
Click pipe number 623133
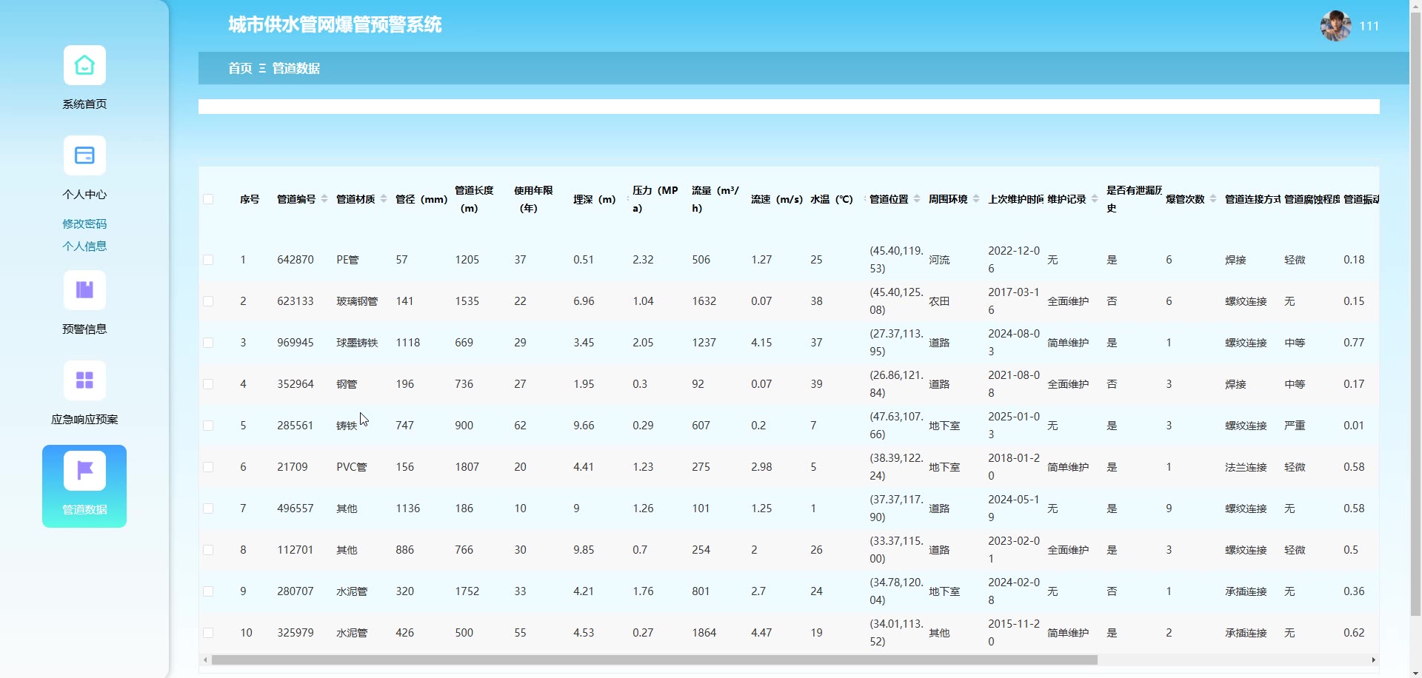tap(296, 301)
